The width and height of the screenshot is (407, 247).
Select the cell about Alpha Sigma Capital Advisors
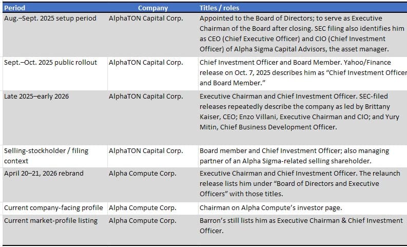click(303, 34)
